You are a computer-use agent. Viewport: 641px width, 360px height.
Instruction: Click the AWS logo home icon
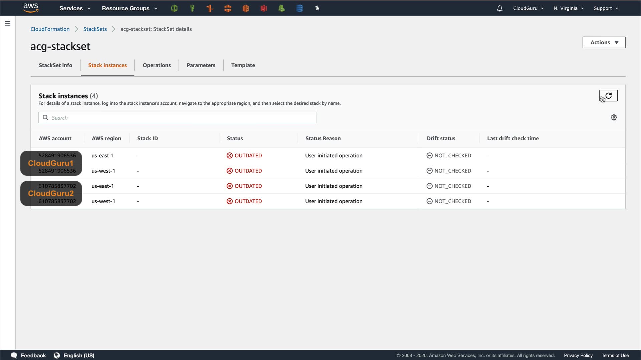pos(31,8)
